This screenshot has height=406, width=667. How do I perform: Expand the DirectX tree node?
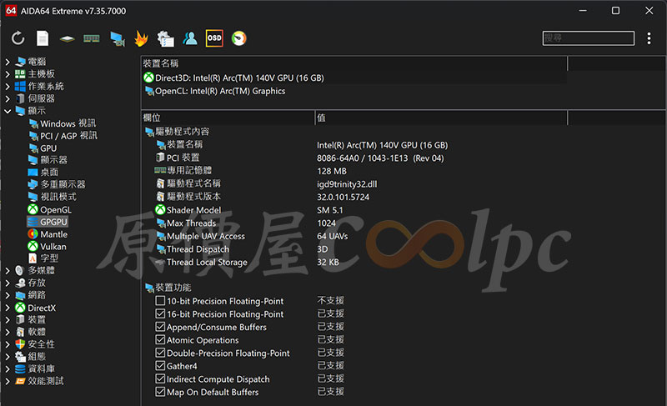8,308
